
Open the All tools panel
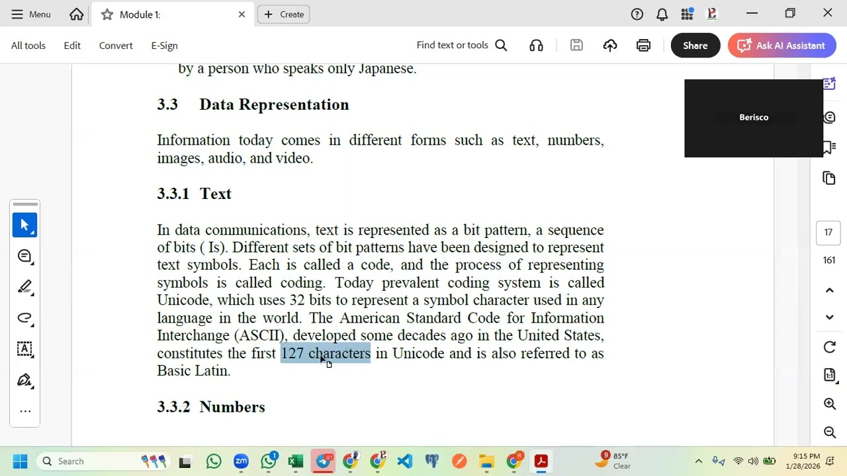pyautogui.click(x=28, y=46)
